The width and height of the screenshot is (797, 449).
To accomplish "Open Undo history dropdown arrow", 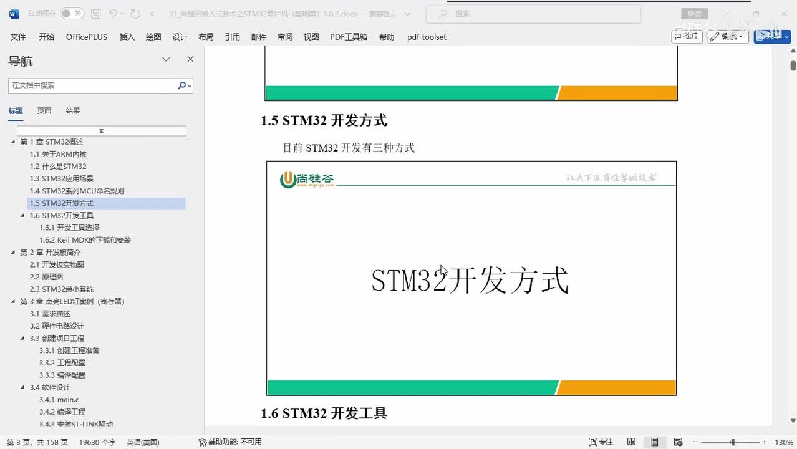I will coord(123,13).
